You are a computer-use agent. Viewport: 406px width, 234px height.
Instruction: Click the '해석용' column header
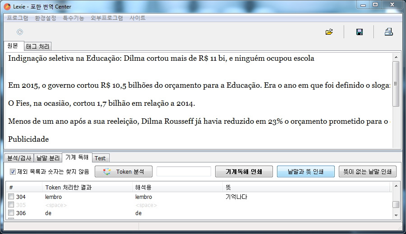click(x=177, y=187)
